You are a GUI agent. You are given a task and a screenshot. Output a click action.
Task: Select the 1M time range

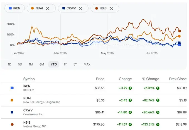tap(31, 64)
